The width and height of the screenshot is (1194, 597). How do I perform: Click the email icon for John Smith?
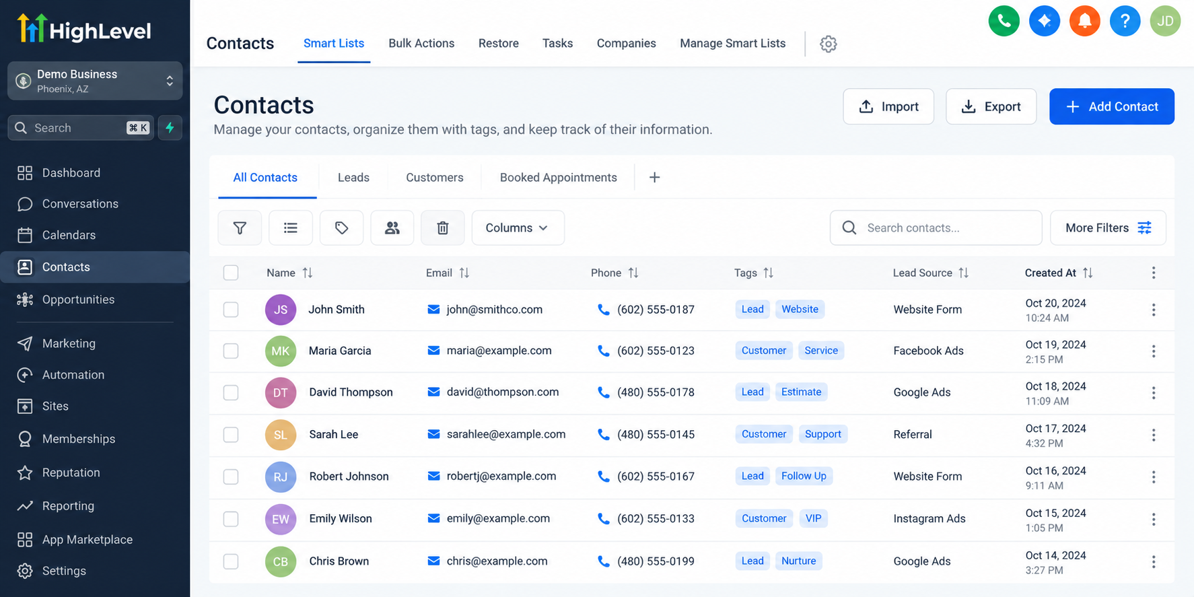(433, 310)
